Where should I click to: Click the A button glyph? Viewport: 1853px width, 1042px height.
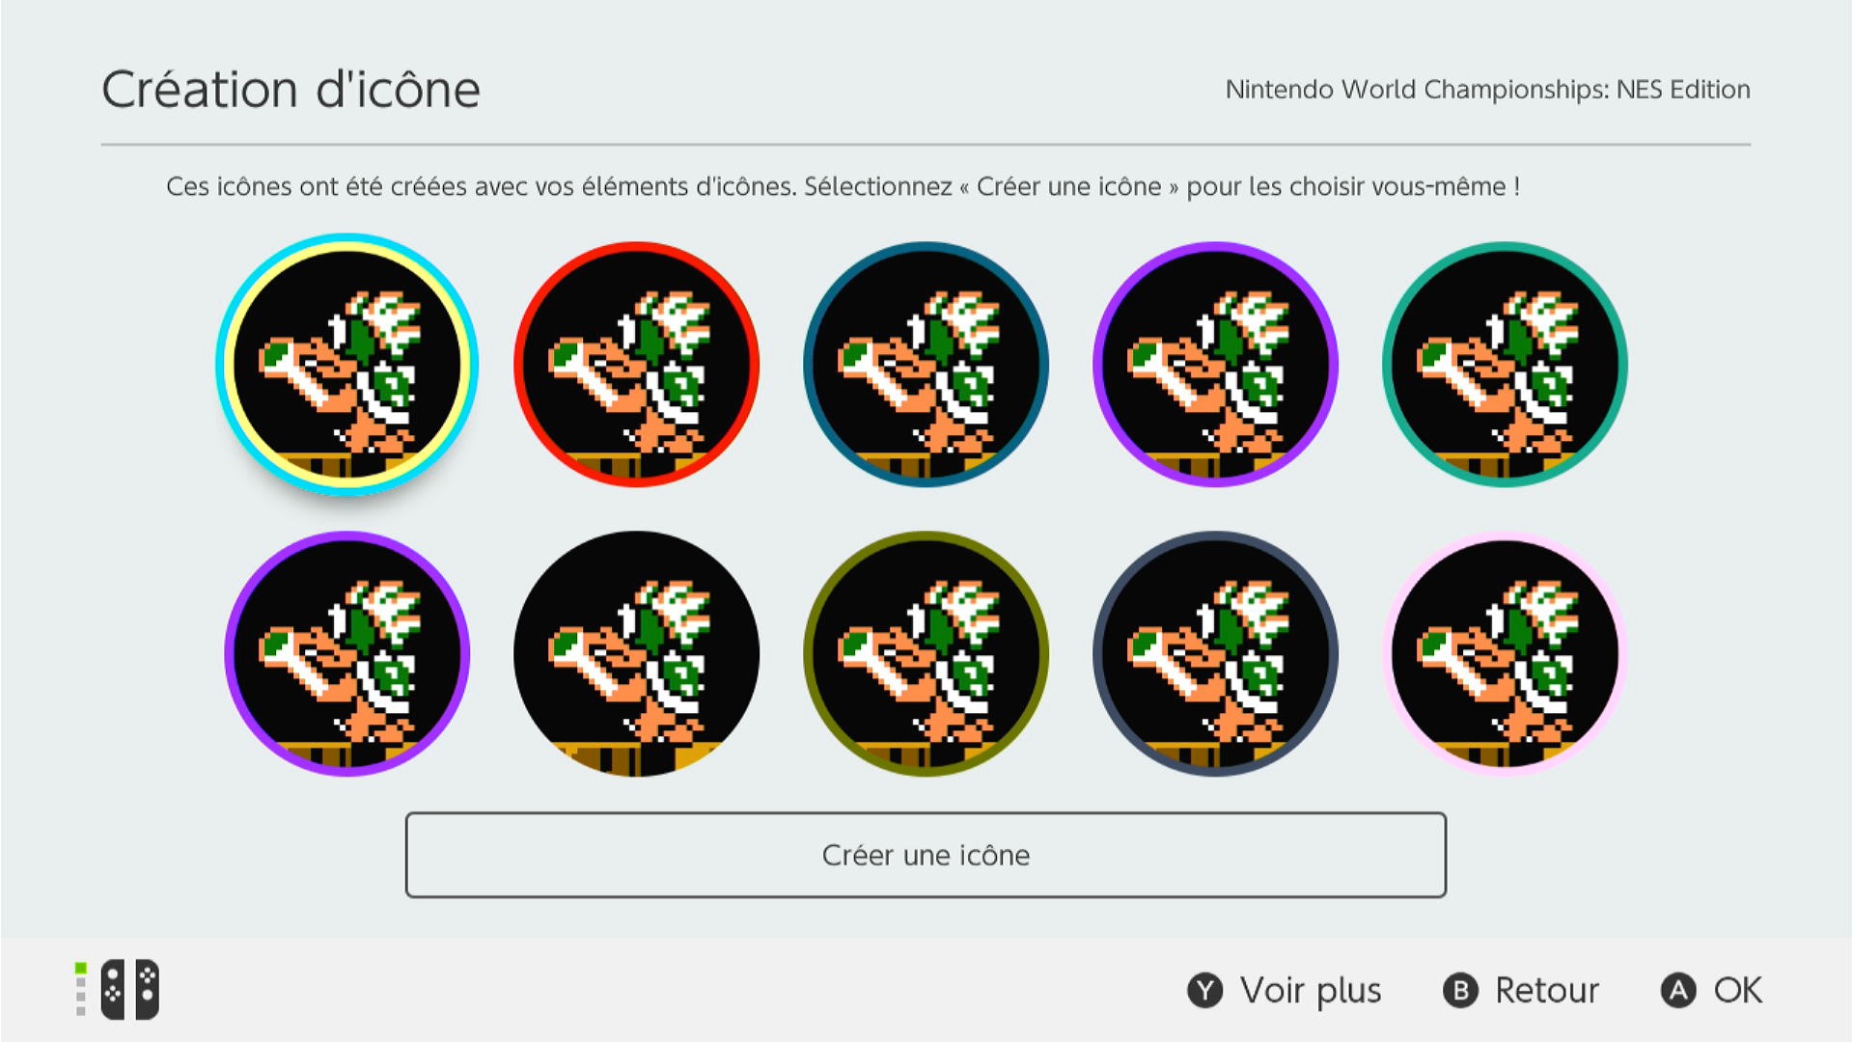tap(1678, 991)
